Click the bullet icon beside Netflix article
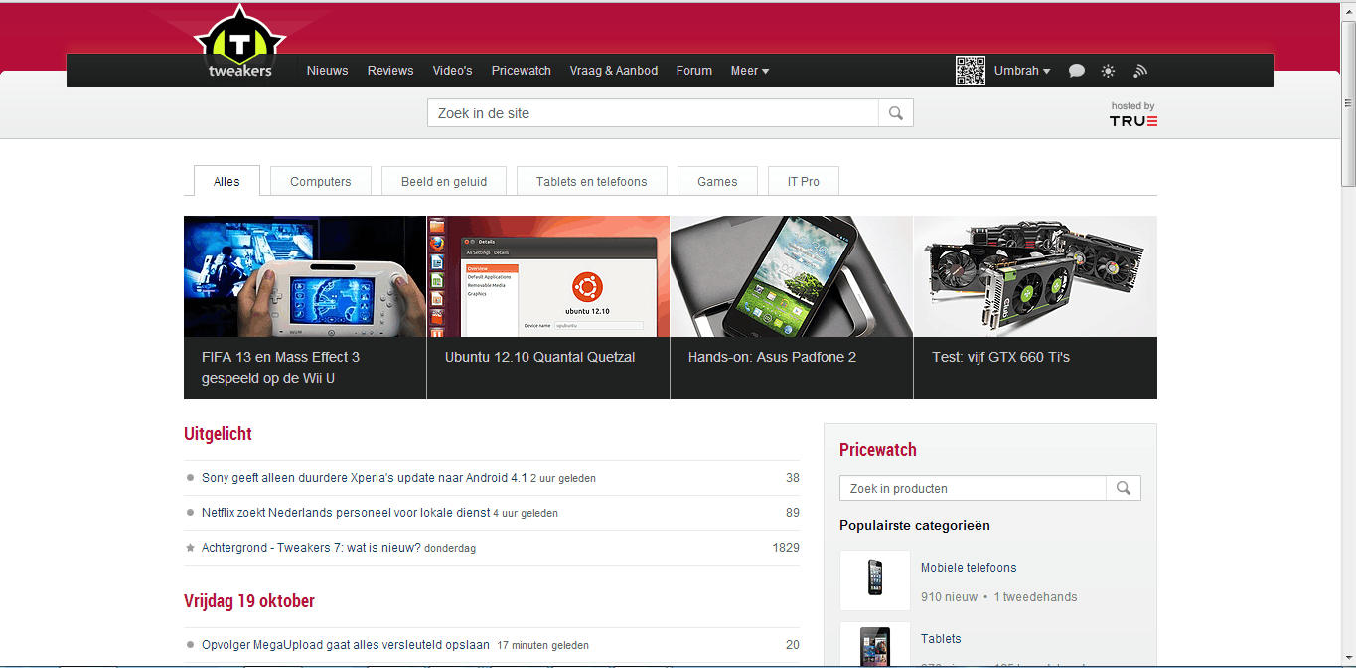The image size is (1356, 668). (x=190, y=513)
